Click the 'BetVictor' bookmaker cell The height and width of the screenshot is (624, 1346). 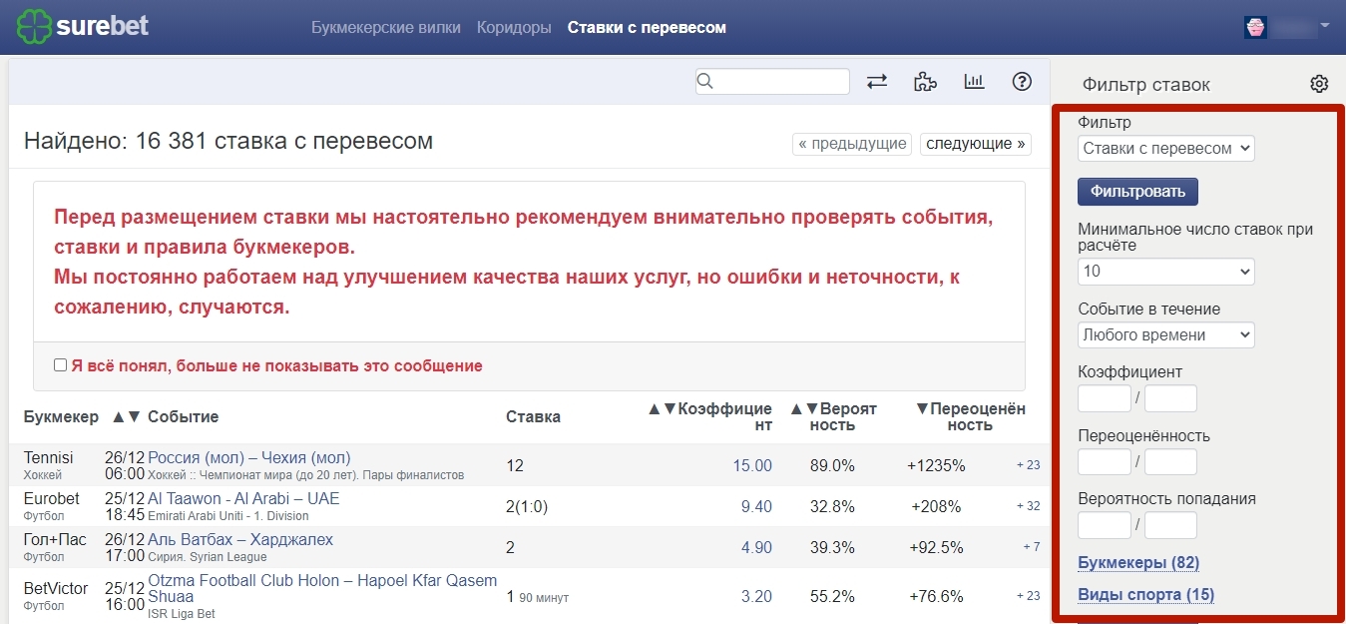[x=56, y=588]
